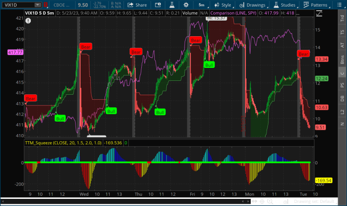The image size is (347, 206).
Task: Click the Bull label beside the Fri 10 gridline
Action: click(209, 65)
